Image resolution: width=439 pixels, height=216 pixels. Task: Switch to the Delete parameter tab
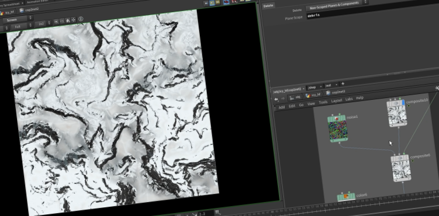click(x=268, y=6)
